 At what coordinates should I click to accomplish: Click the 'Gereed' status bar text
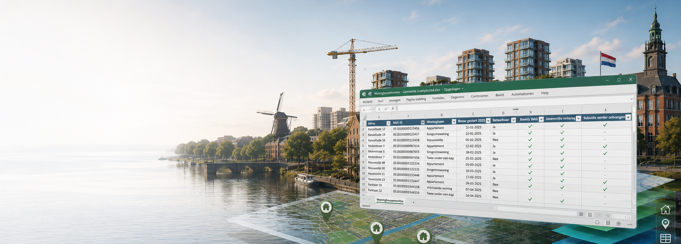(366, 206)
